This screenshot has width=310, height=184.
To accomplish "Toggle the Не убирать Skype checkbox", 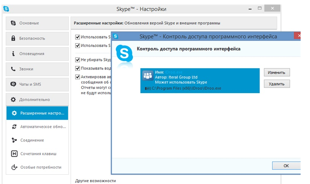I will (77, 60).
